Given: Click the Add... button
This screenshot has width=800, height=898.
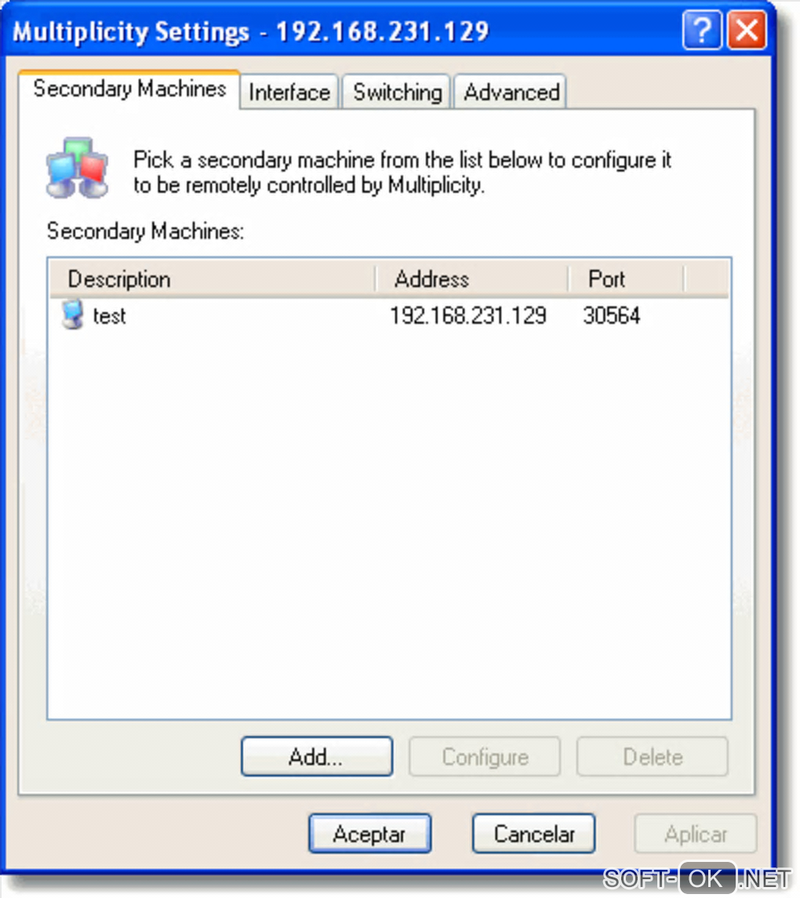Looking at the screenshot, I should pos(317,757).
